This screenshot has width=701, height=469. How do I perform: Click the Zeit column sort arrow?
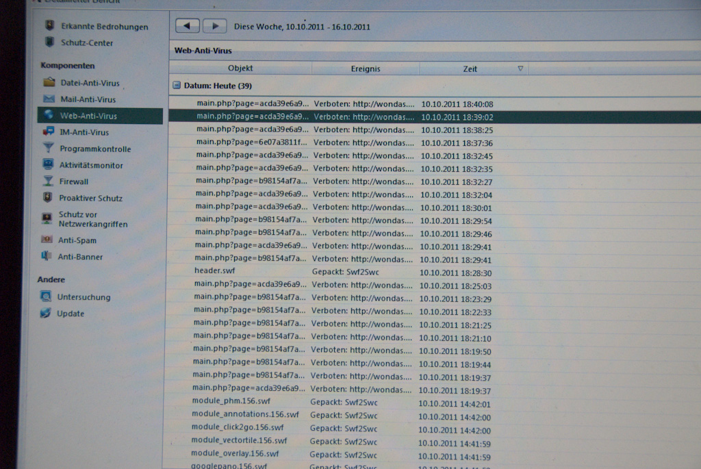(520, 68)
